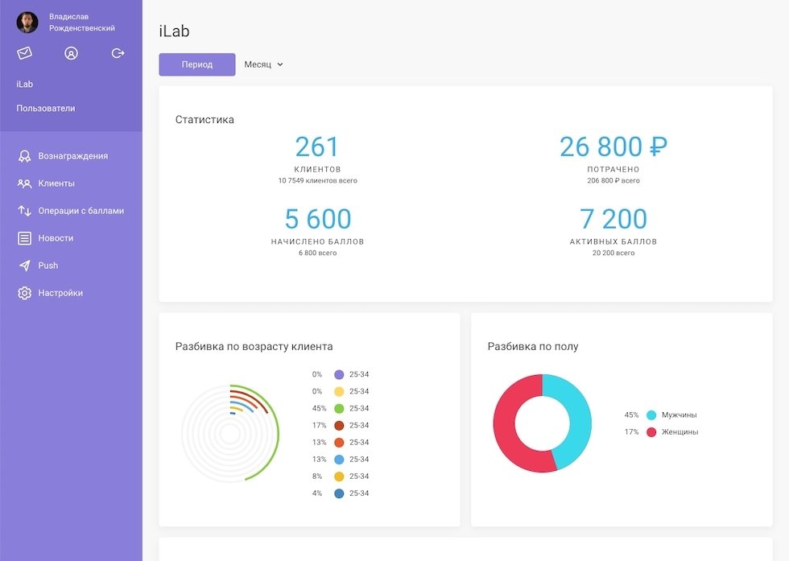The image size is (789, 561).
Task: Click the yellow 8% legend swatch
Action: click(x=339, y=476)
